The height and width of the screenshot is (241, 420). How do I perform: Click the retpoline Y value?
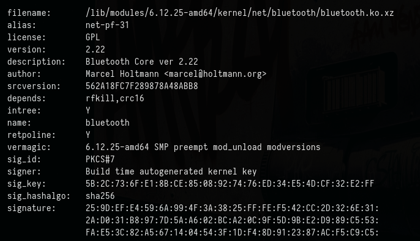click(88, 135)
